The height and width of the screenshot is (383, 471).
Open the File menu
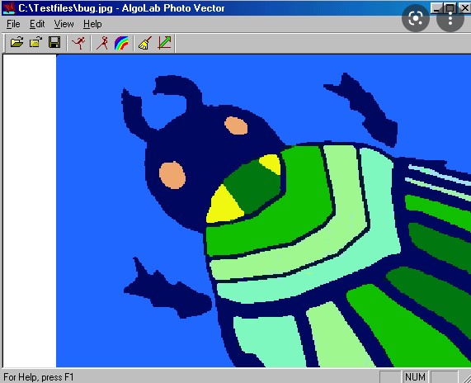[x=13, y=24]
